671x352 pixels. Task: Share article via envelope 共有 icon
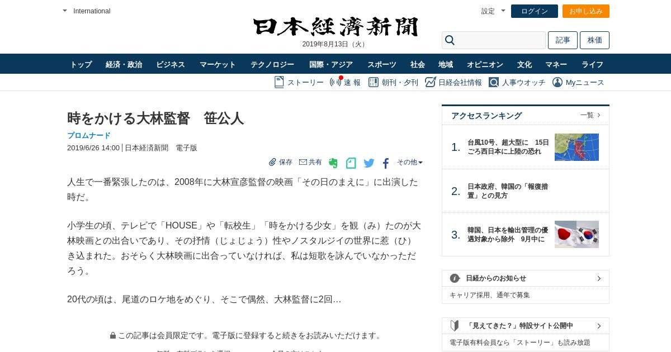[303, 162]
